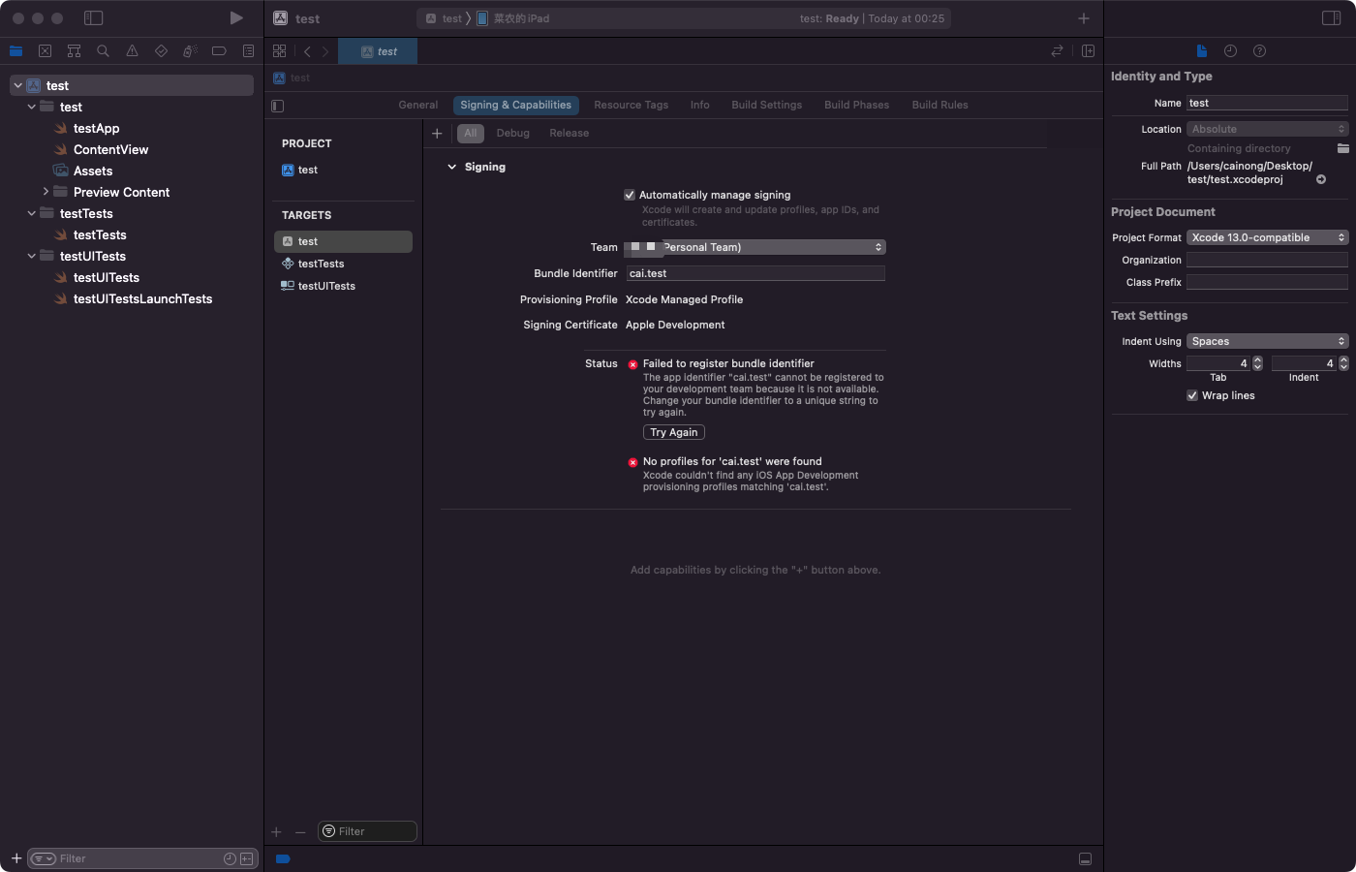The width and height of the screenshot is (1356, 872).
Task: Remove the selected target
Action: coord(300,831)
